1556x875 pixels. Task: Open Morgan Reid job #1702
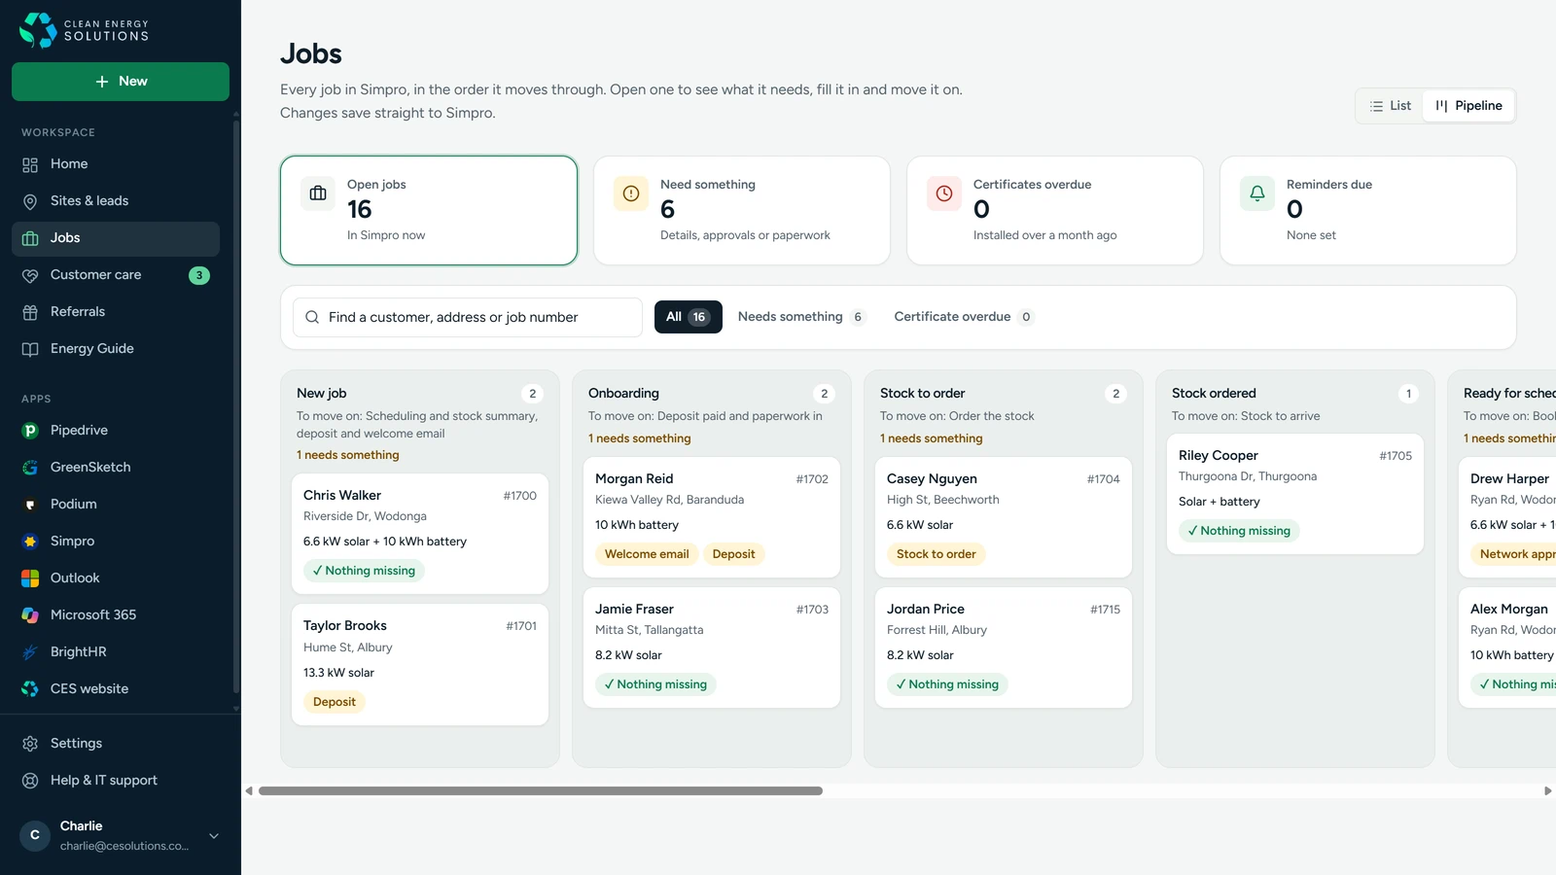(712, 517)
